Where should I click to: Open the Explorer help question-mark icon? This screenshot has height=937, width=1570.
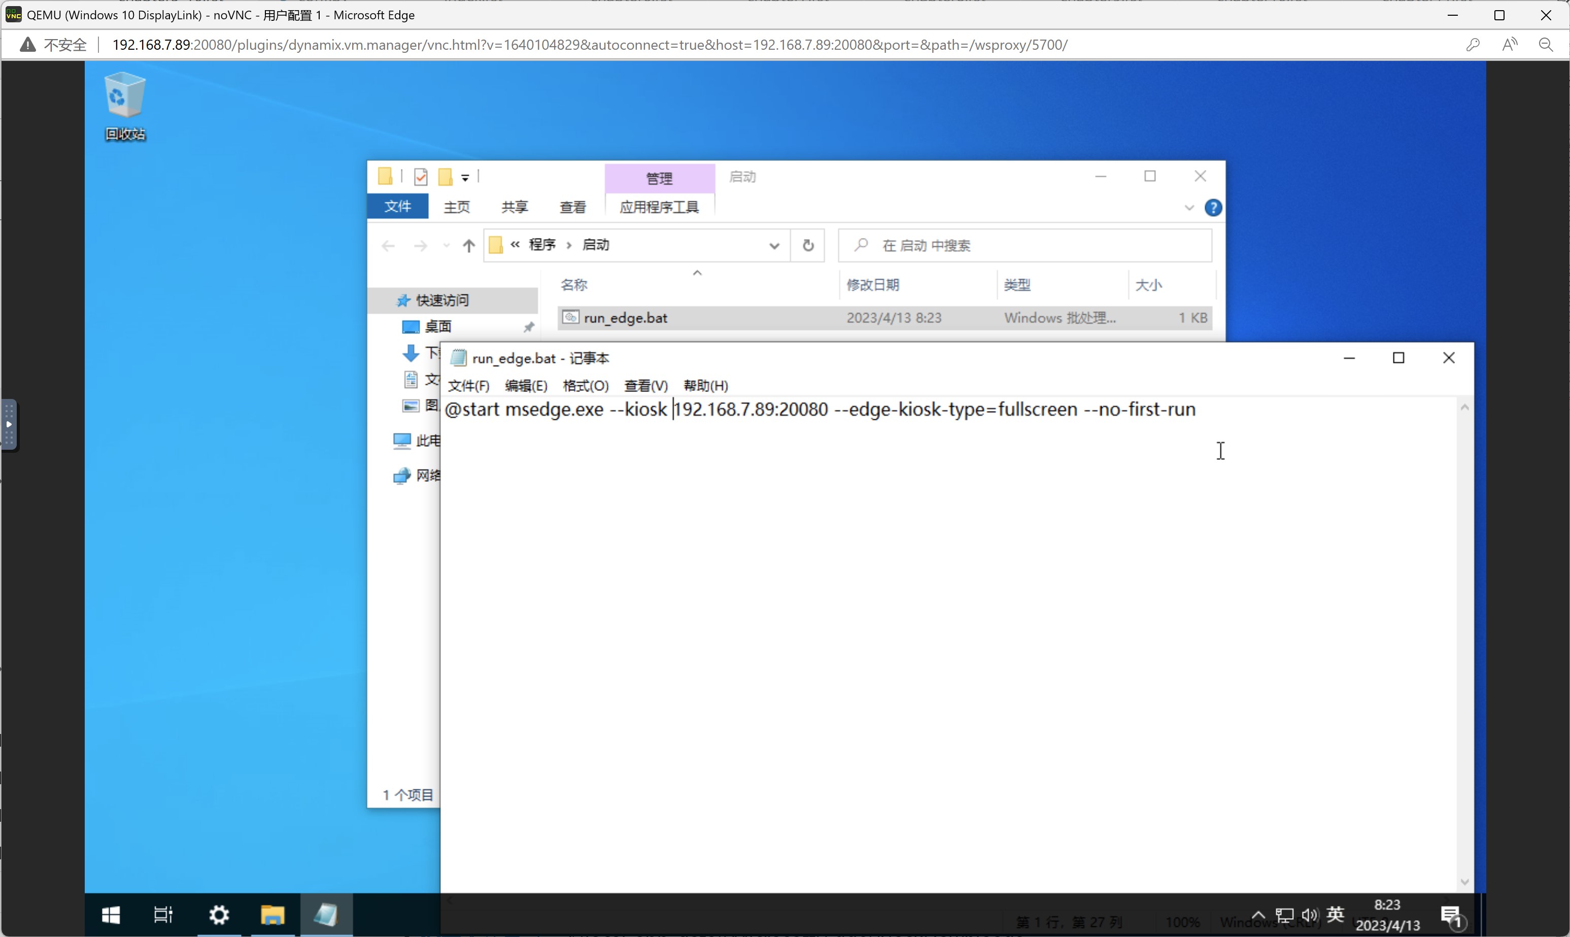coord(1212,208)
